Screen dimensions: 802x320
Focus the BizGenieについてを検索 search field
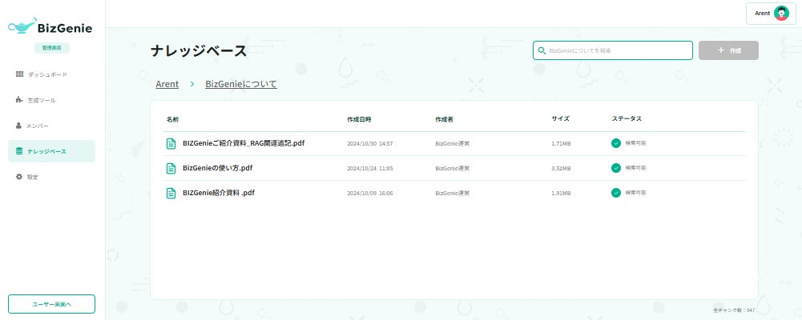pos(613,50)
